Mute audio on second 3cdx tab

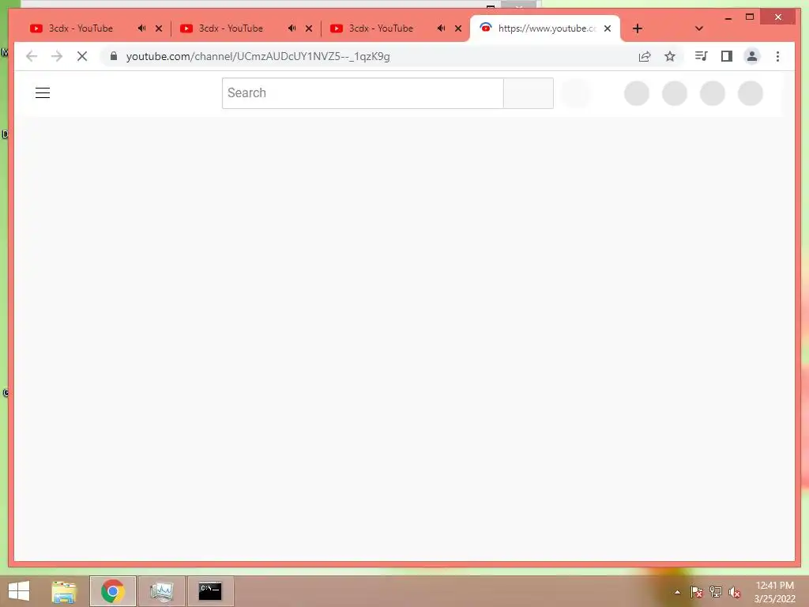[292, 28]
